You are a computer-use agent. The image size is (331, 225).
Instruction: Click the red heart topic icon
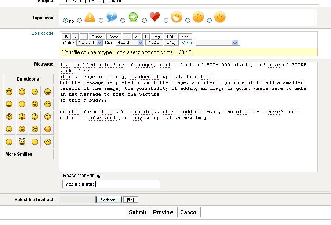click(155, 16)
